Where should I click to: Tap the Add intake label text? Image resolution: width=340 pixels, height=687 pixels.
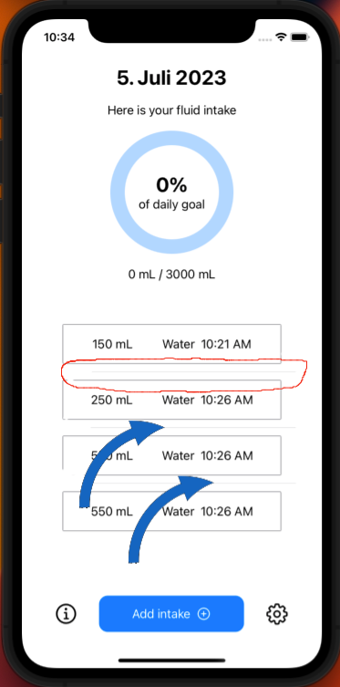click(161, 614)
